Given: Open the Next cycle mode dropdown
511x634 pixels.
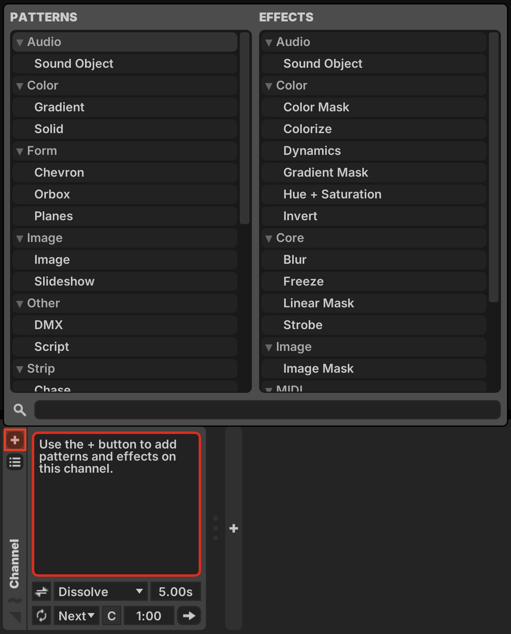Looking at the screenshot, I should [x=77, y=616].
